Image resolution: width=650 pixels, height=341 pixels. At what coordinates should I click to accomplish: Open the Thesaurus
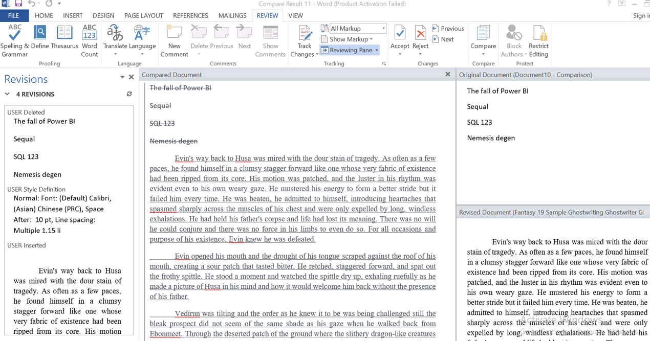pos(64,41)
